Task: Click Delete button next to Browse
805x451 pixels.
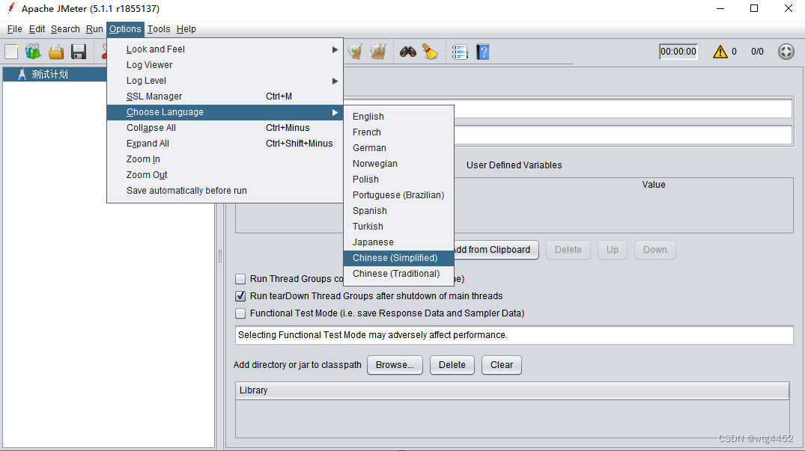Action: coord(452,365)
